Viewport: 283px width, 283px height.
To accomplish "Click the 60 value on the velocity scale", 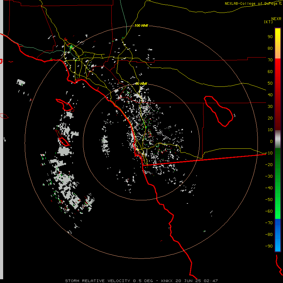I will (270, 72).
